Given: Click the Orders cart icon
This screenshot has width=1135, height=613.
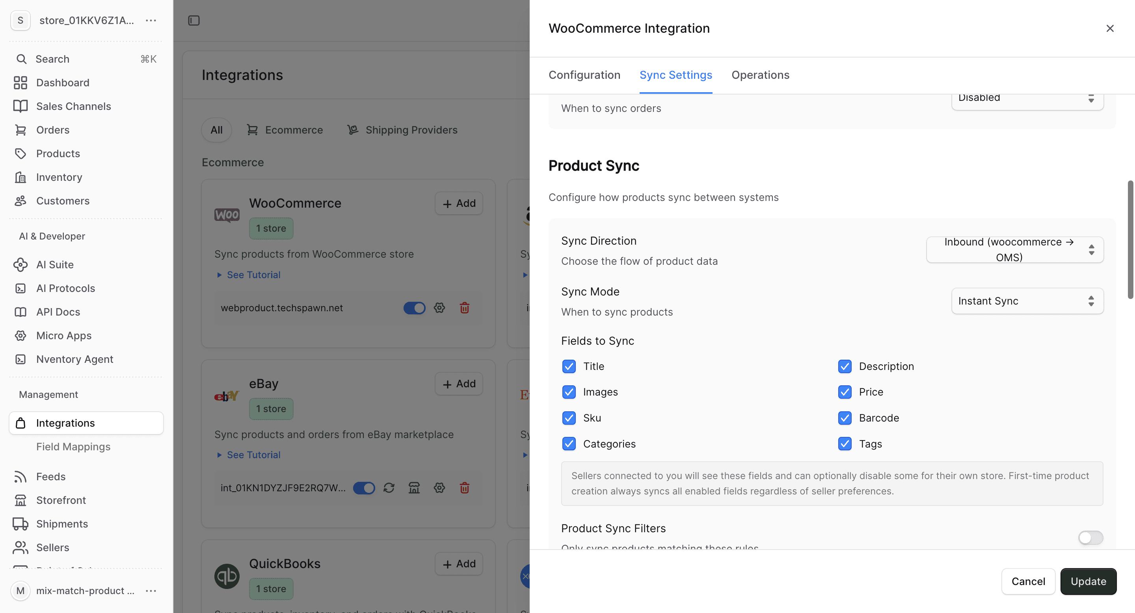Looking at the screenshot, I should tap(20, 130).
